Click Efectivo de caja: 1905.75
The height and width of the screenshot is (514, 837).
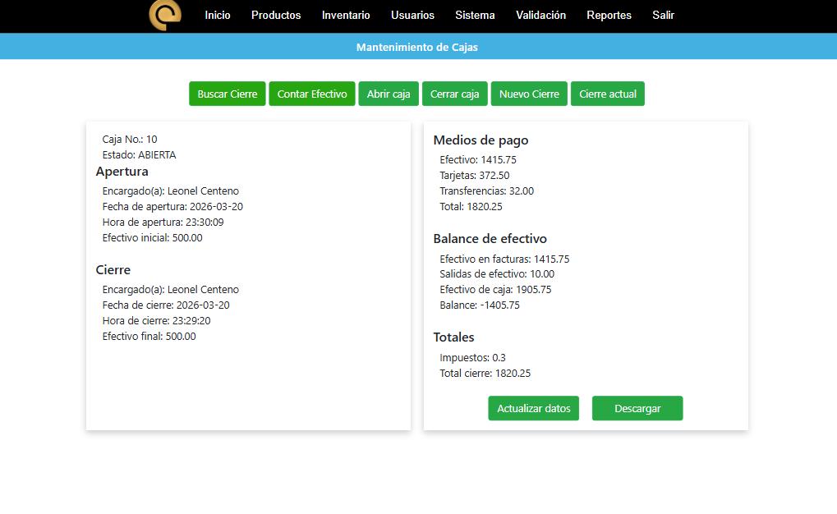(495, 289)
